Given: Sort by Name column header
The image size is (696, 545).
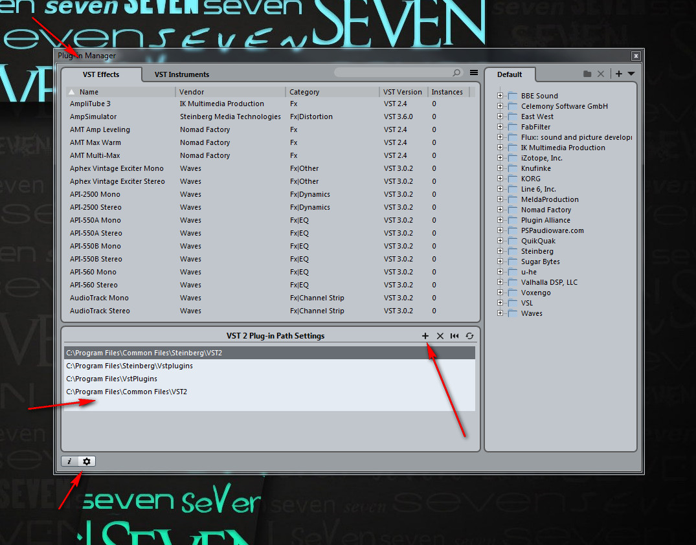Looking at the screenshot, I should click(120, 92).
